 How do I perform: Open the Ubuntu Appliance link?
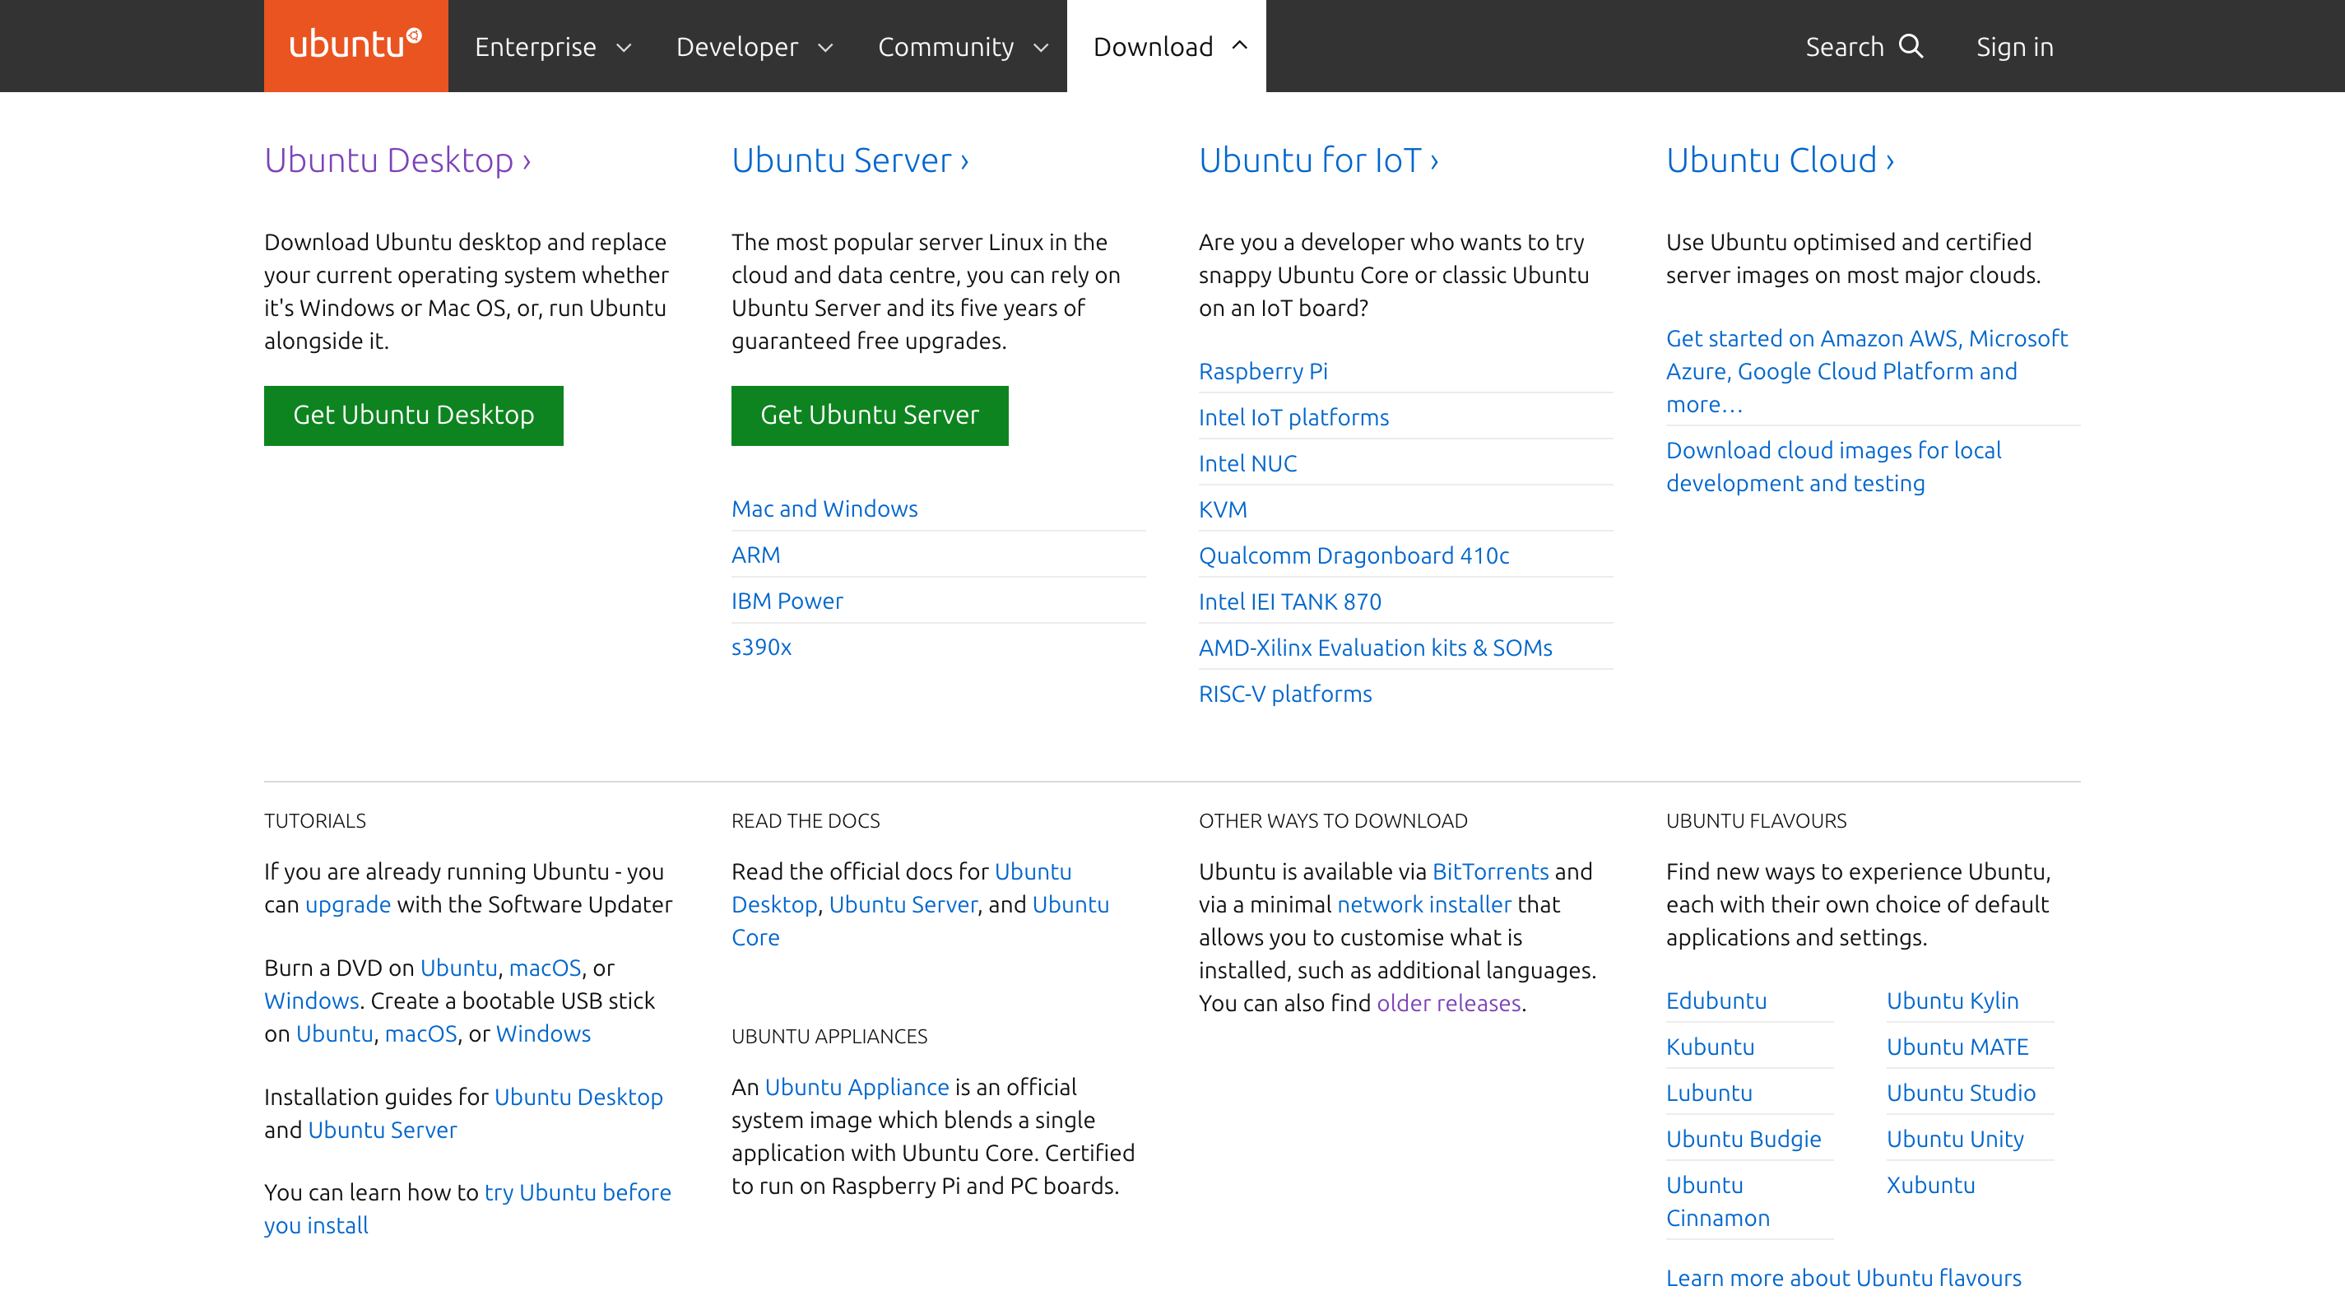857,1087
